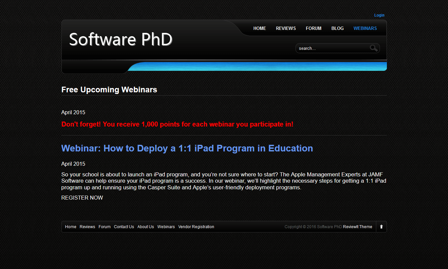Open the Login link
Screen dimensions: 448x269
[379, 15]
